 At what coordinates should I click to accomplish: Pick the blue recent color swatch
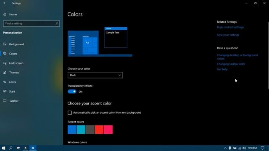pyautogui.click(x=72, y=130)
